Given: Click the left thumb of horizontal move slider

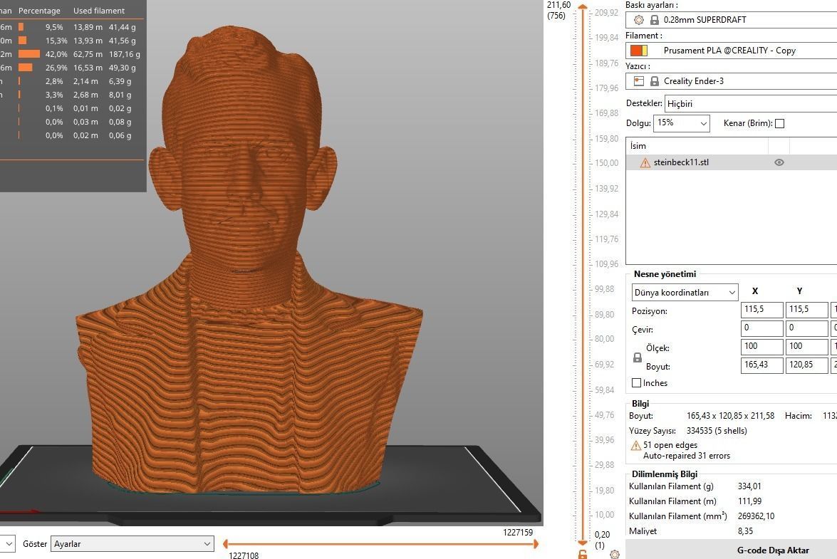Looking at the screenshot, I should (225, 543).
